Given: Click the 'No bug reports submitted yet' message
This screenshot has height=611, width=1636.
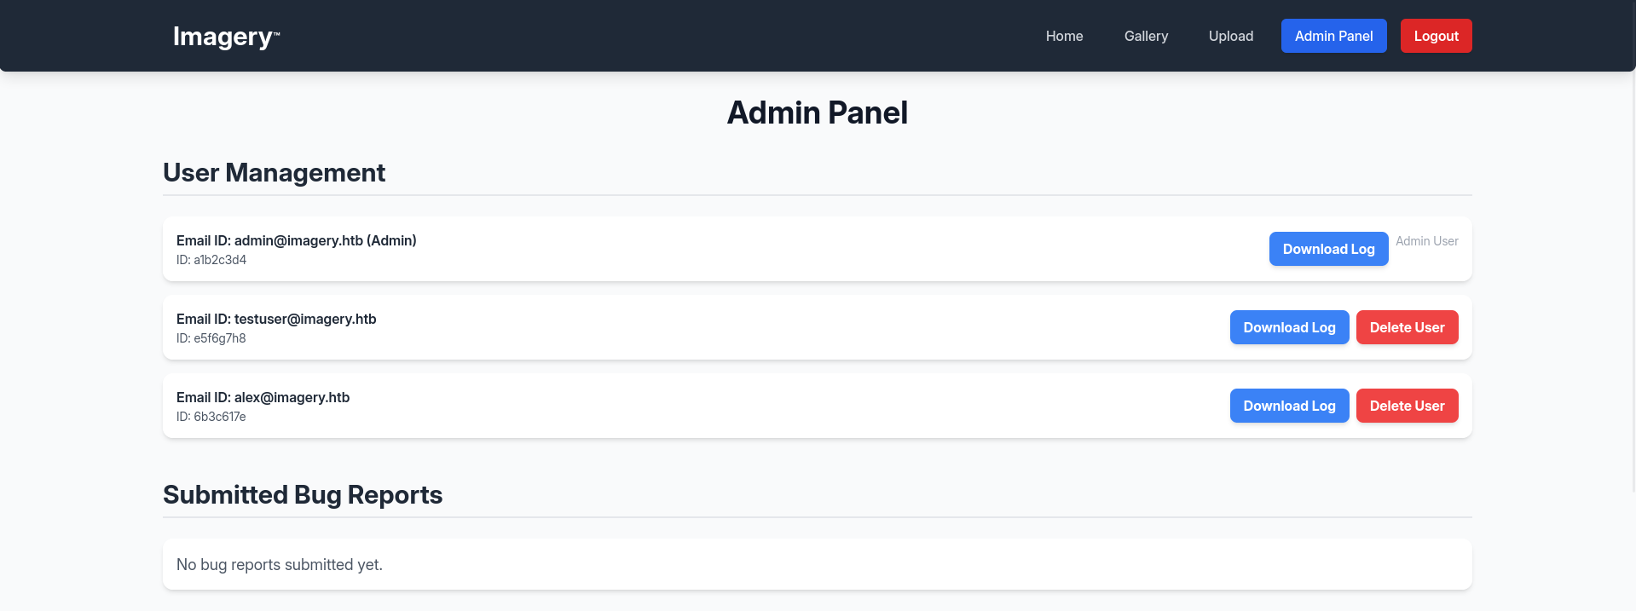Looking at the screenshot, I should pos(280,564).
